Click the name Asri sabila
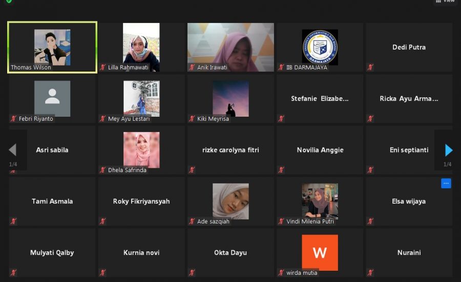 point(52,150)
